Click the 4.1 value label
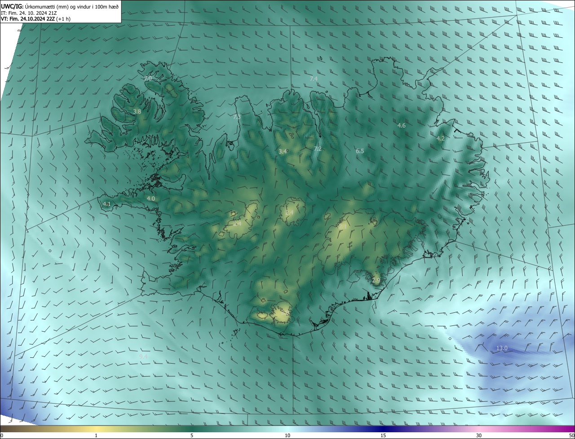Image resolution: width=575 pixels, height=439 pixels. [x=106, y=204]
